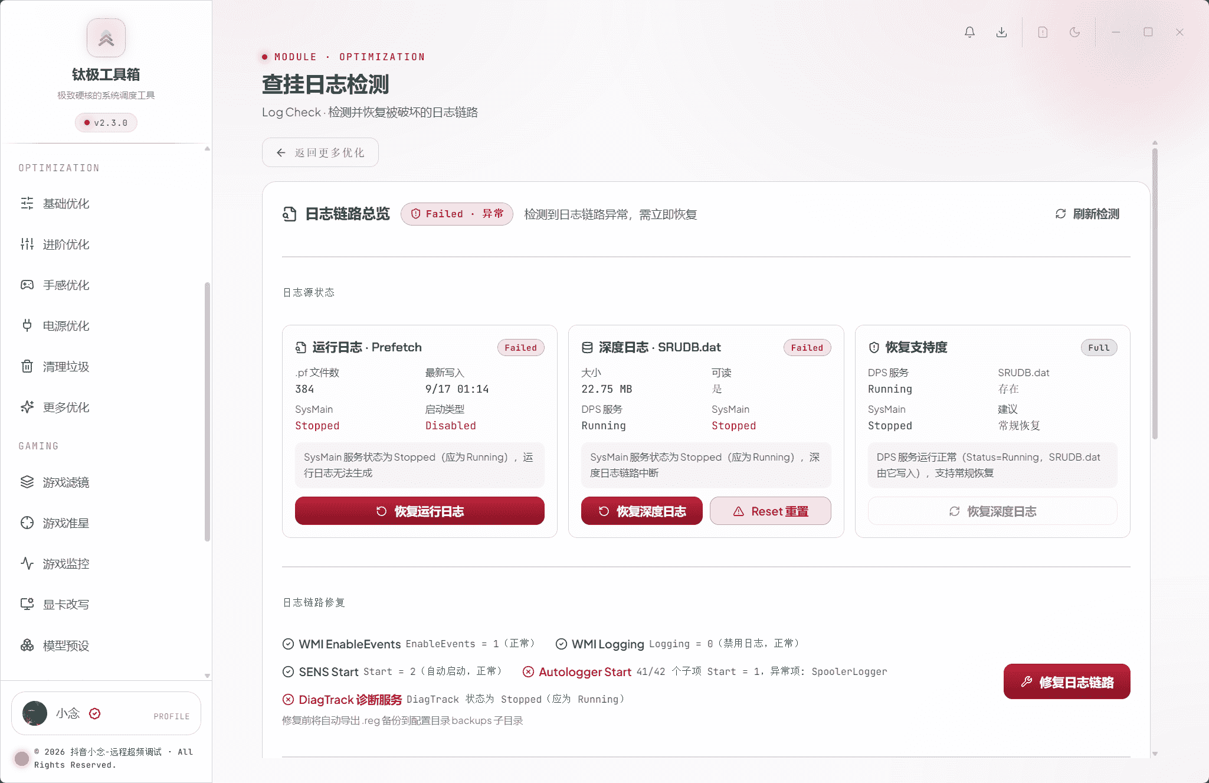Click the download icon in title bar

click(x=1001, y=32)
